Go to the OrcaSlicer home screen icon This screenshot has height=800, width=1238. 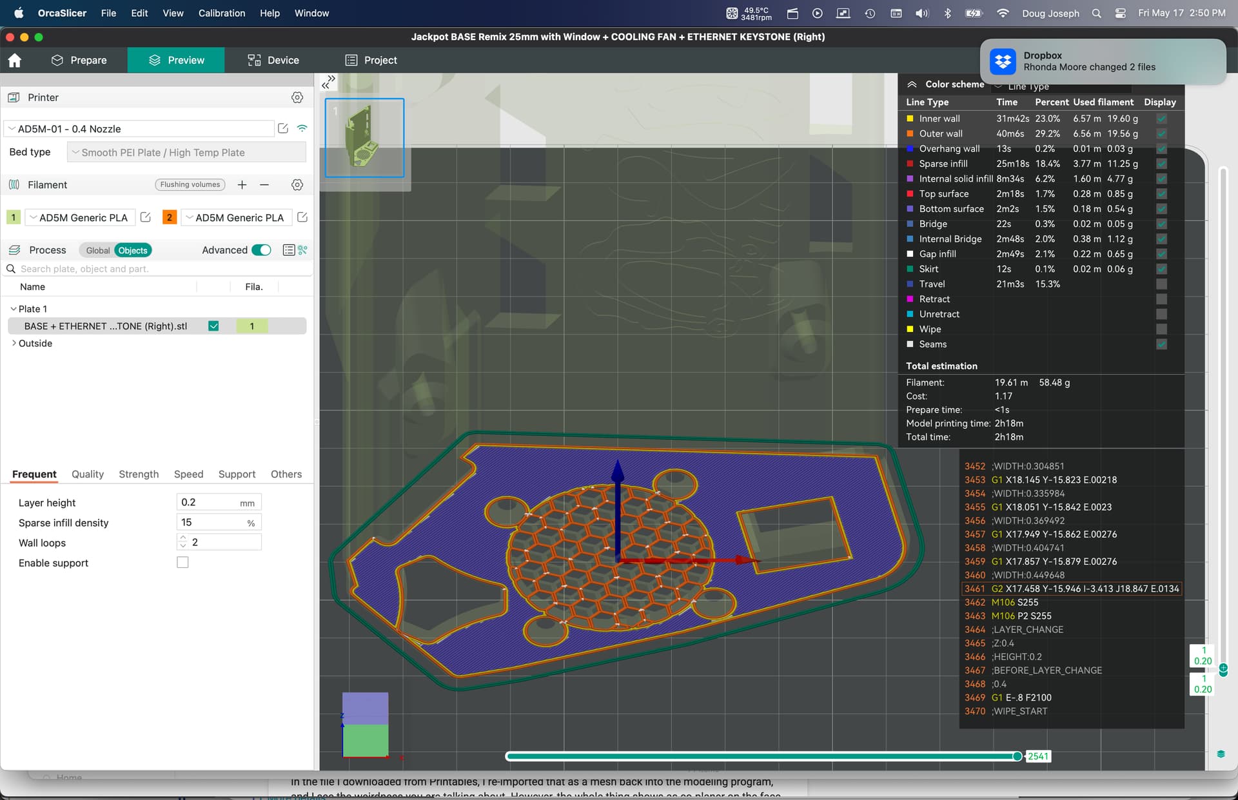pos(15,61)
